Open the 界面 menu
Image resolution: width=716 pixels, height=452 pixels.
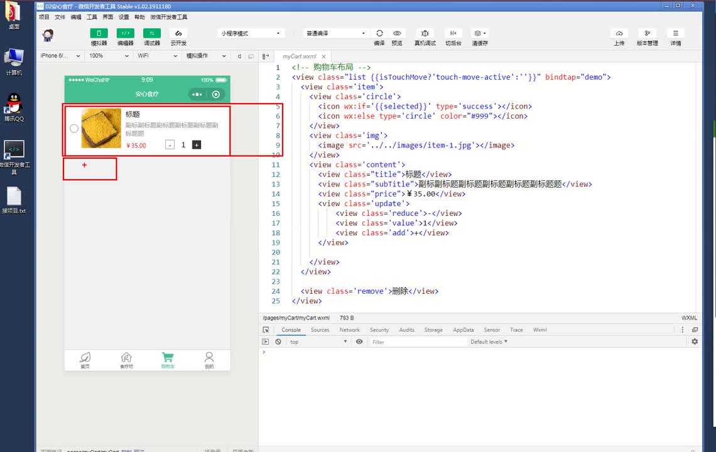tap(108, 17)
